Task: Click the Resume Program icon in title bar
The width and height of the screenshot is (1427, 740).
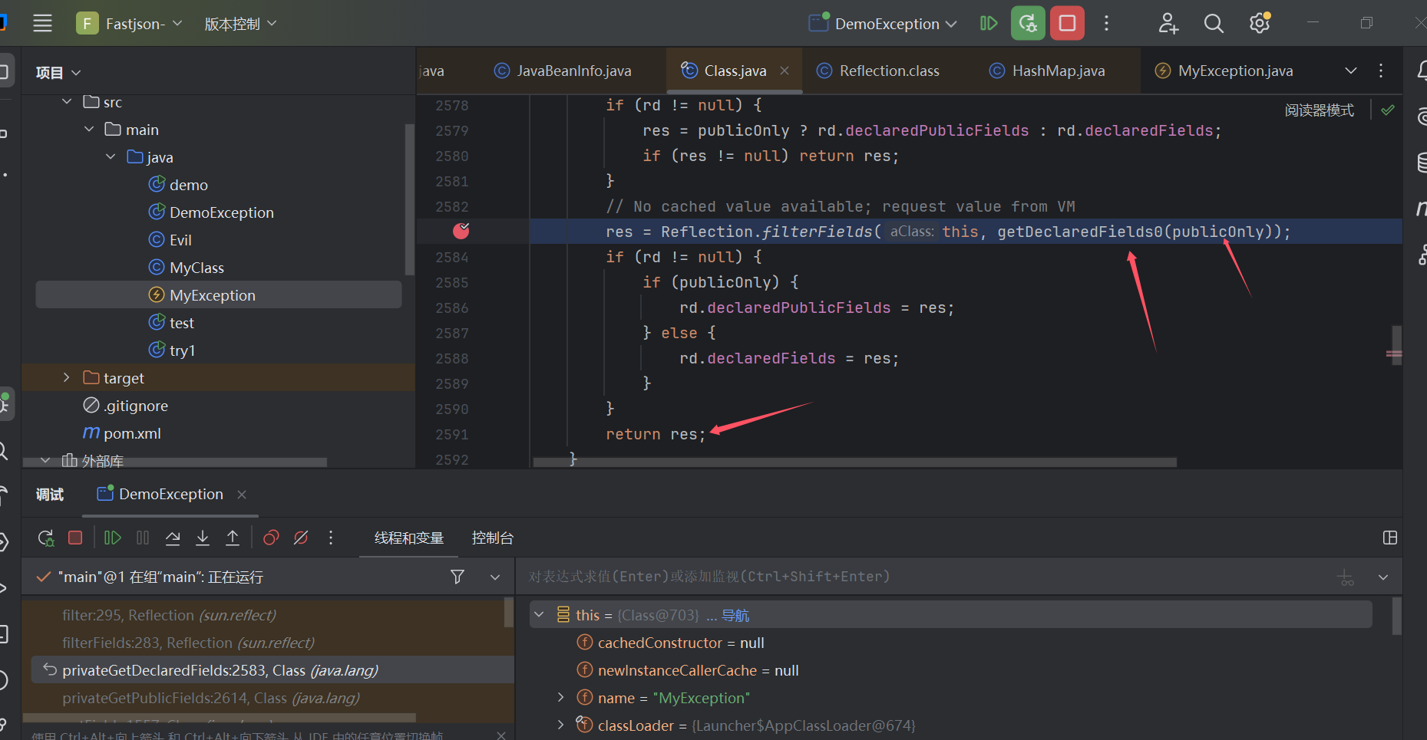Action: coord(989,24)
